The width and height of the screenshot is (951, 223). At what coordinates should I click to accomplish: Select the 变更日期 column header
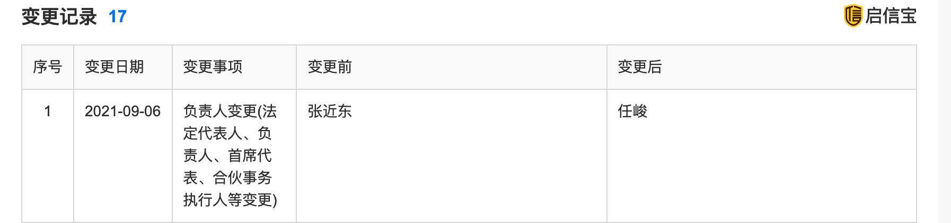tap(114, 67)
